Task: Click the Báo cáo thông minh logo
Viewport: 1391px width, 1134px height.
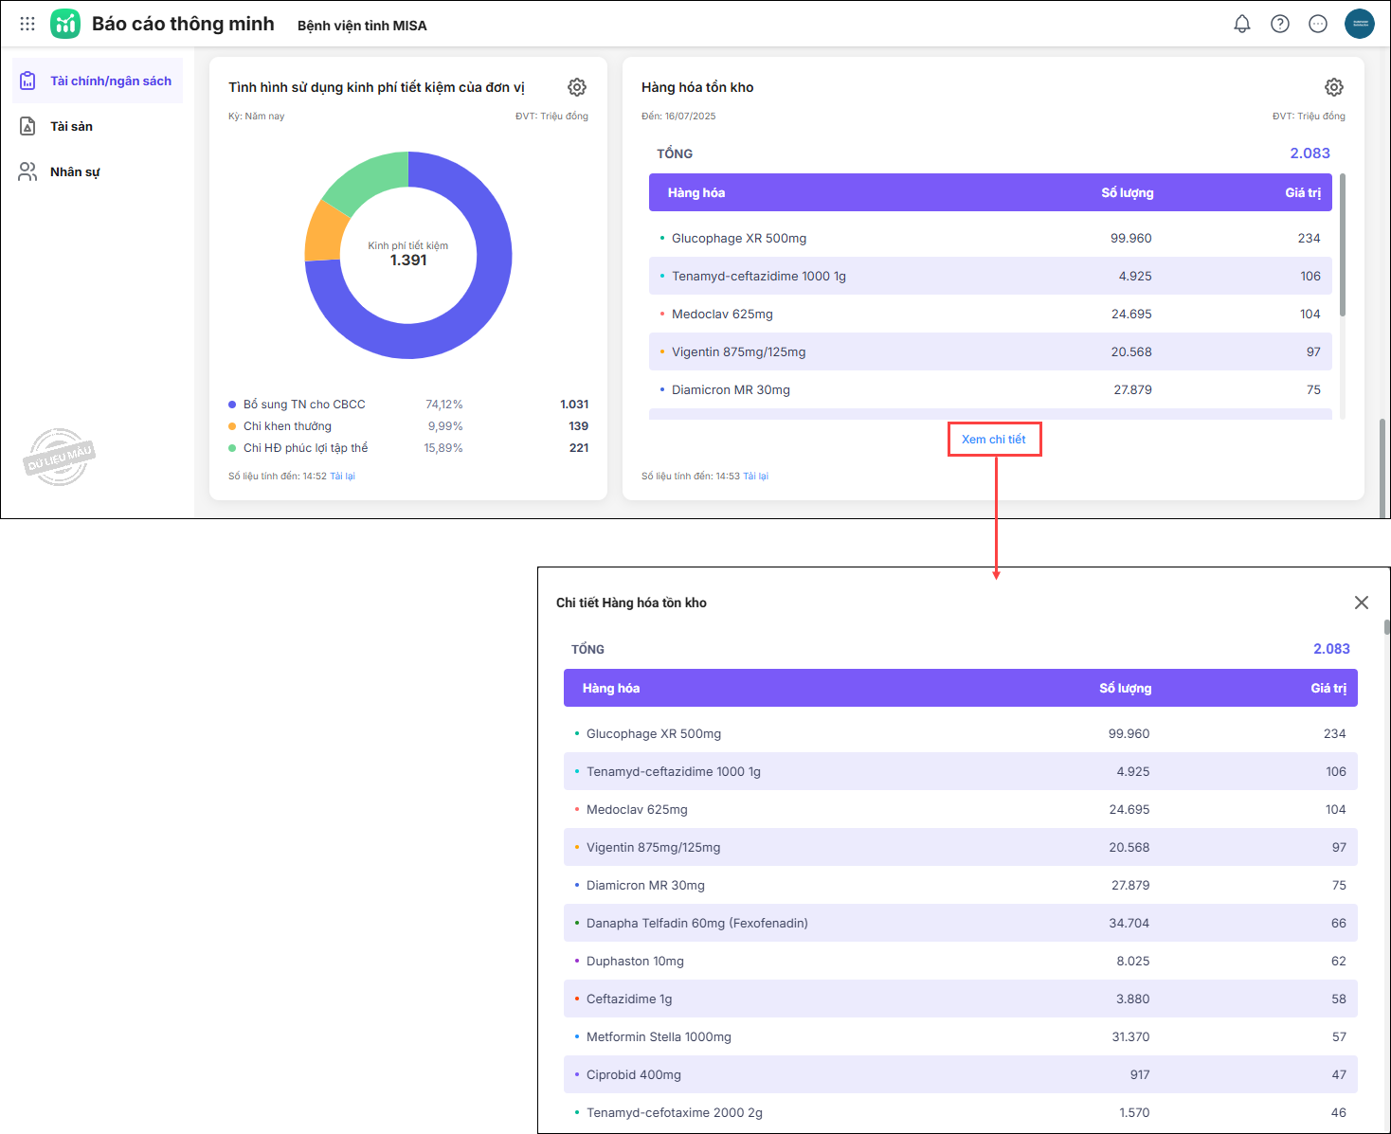Action: [x=65, y=24]
